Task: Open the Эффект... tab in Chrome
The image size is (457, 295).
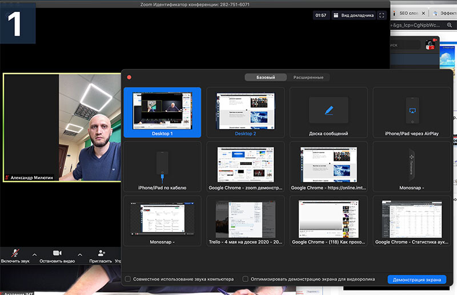Action: coord(444,13)
